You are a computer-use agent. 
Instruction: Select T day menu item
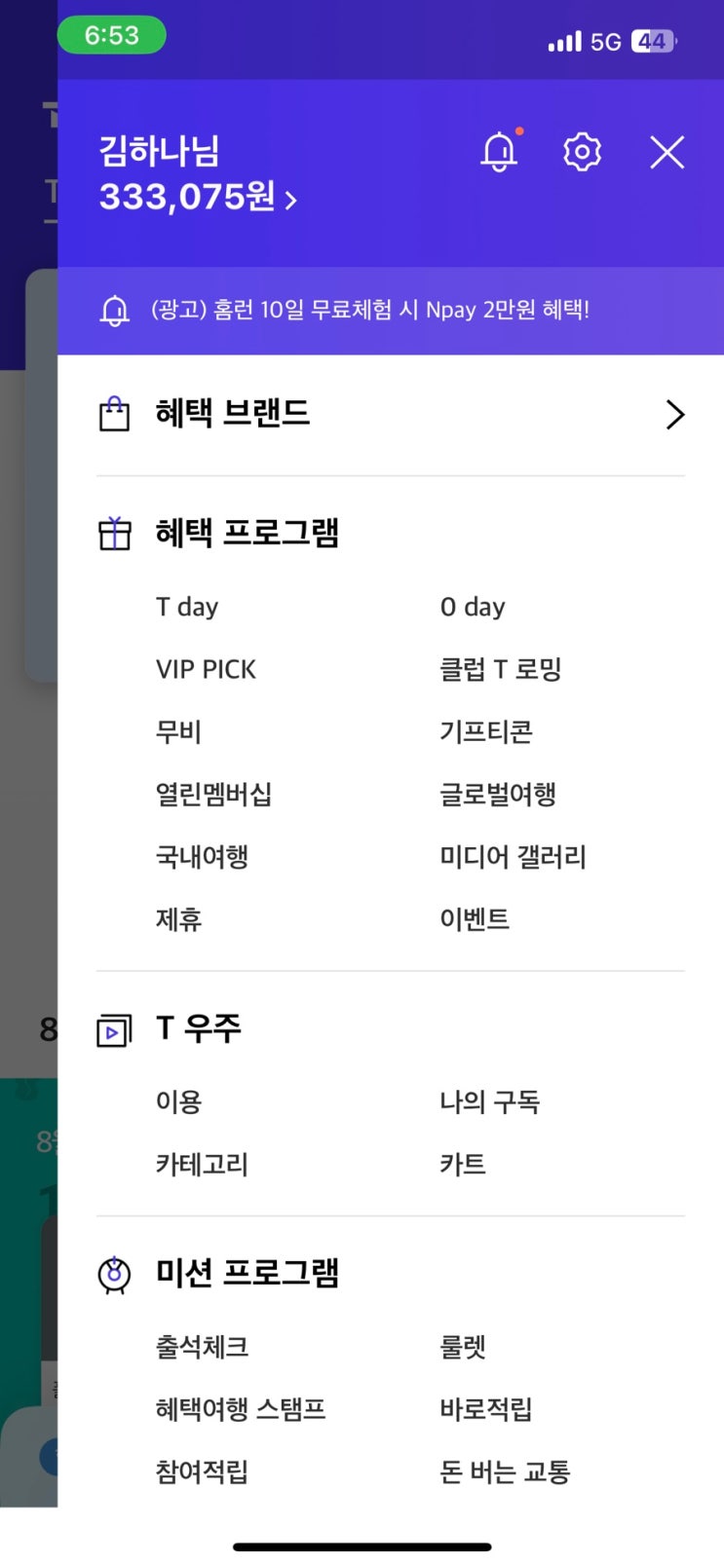tap(187, 607)
